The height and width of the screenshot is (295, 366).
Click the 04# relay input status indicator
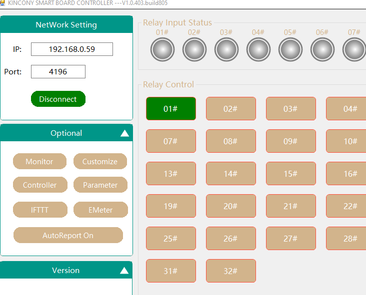coord(258,50)
